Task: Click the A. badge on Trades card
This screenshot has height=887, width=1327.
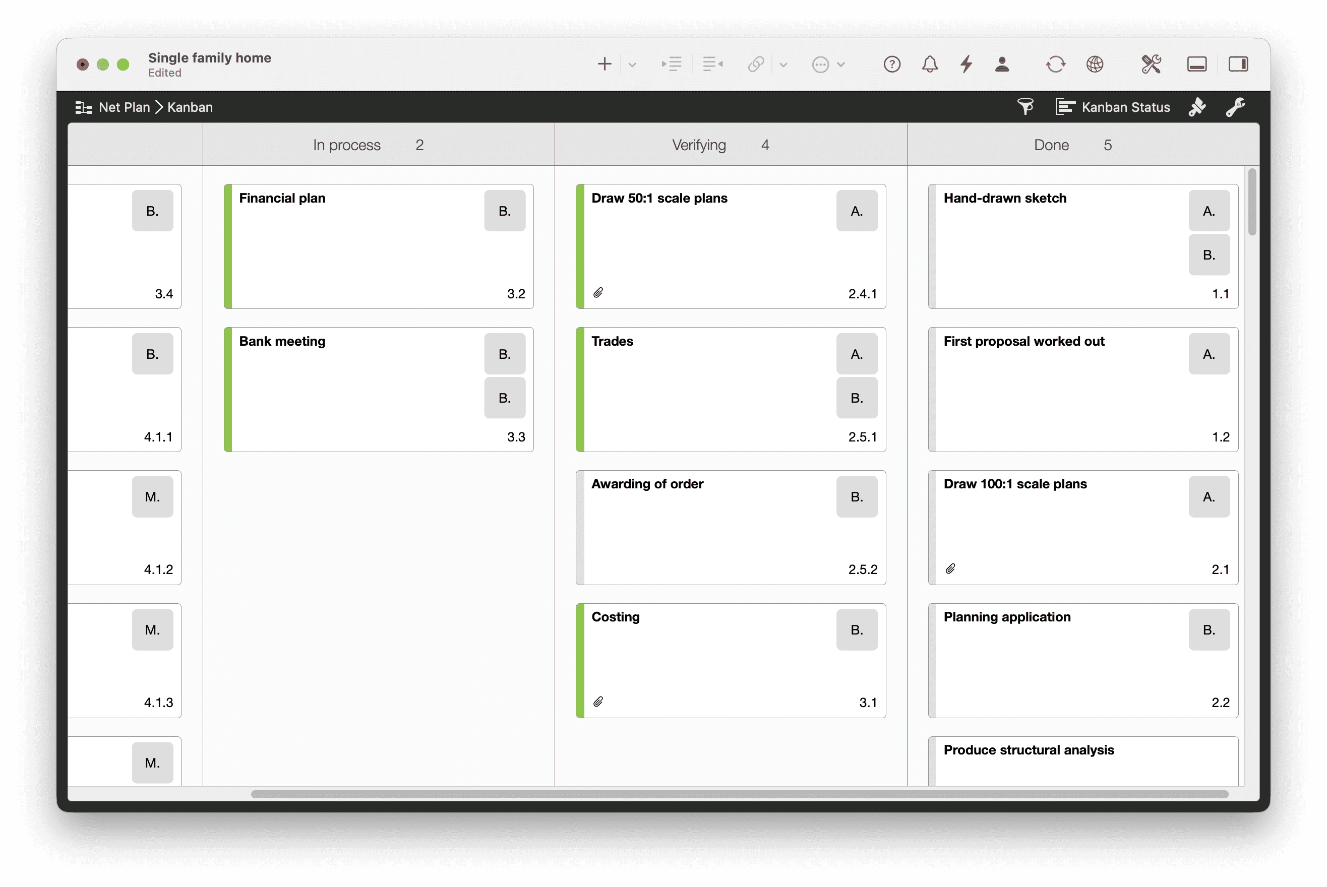Action: [856, 354]
